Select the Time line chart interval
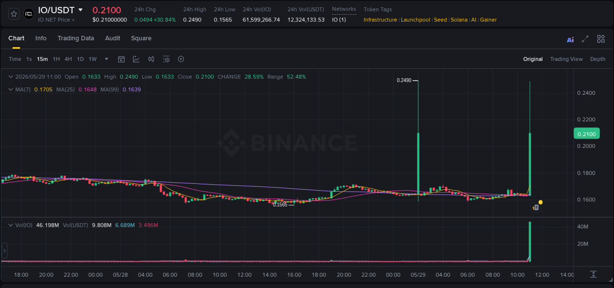Image resolution: width=614 pixels, height=288 pixels. [x=15, y=59]
